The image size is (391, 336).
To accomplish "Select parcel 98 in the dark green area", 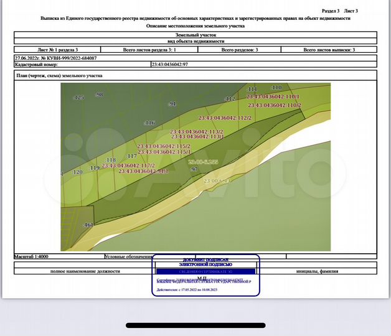I will click(98, 95).
